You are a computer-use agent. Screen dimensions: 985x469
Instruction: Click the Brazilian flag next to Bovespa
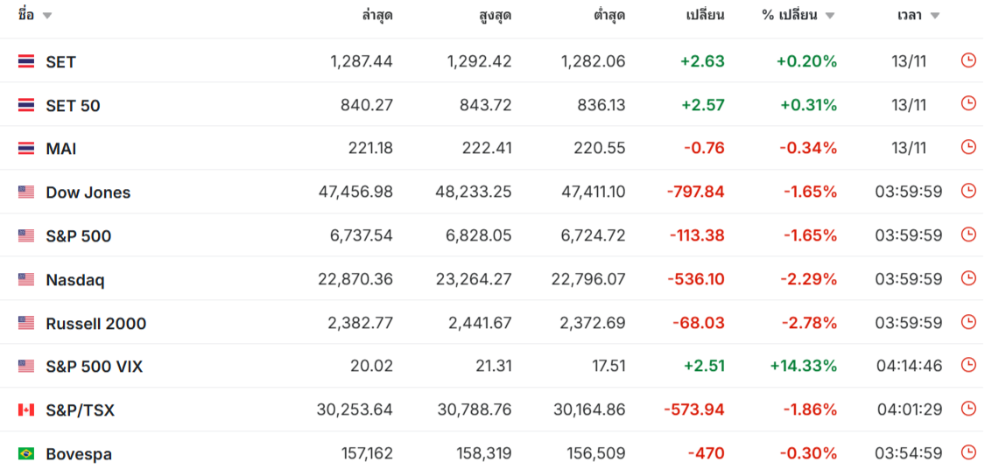[26, 453]
